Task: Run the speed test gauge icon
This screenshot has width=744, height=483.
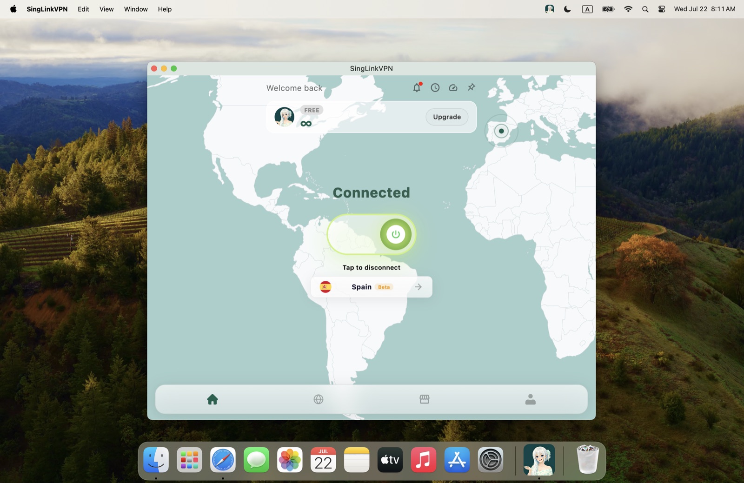Action: tap(453, 87)
